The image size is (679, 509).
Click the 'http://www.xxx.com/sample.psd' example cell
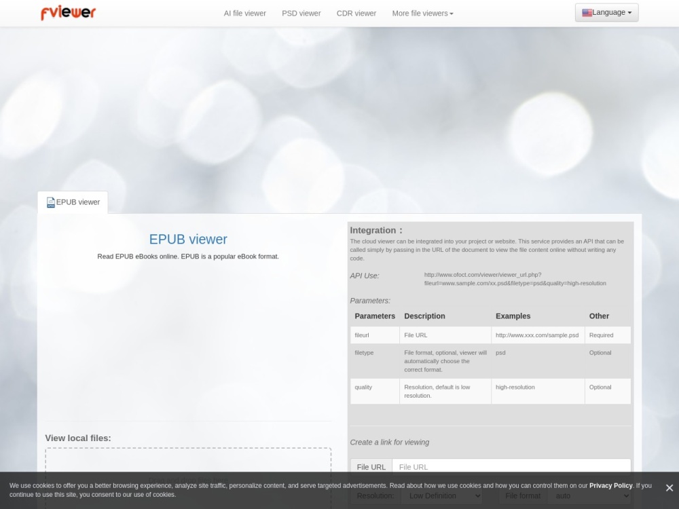[x=538, y=335]
